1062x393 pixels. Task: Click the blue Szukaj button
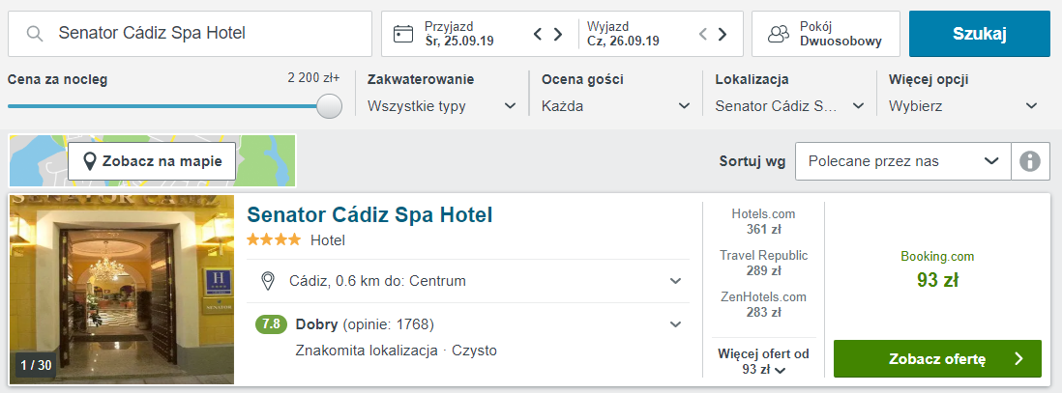[x=980, y=34]
